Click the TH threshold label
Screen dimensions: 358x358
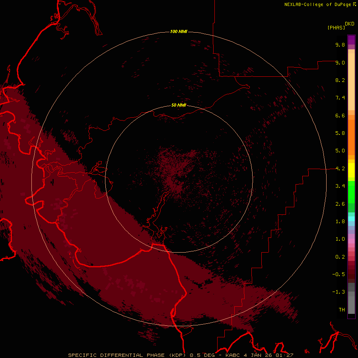(x=342, y=310)
